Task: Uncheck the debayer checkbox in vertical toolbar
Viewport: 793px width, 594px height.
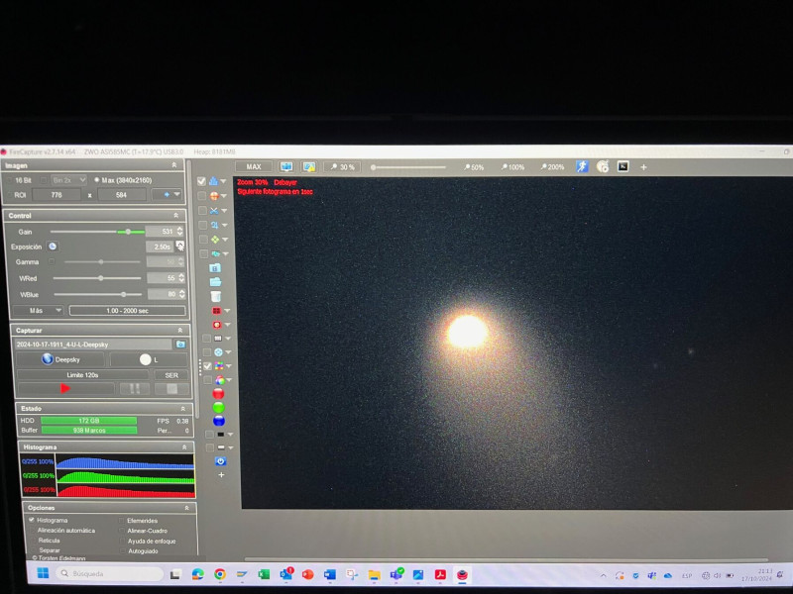Action: pyautogui.click(x=207, y=365)
